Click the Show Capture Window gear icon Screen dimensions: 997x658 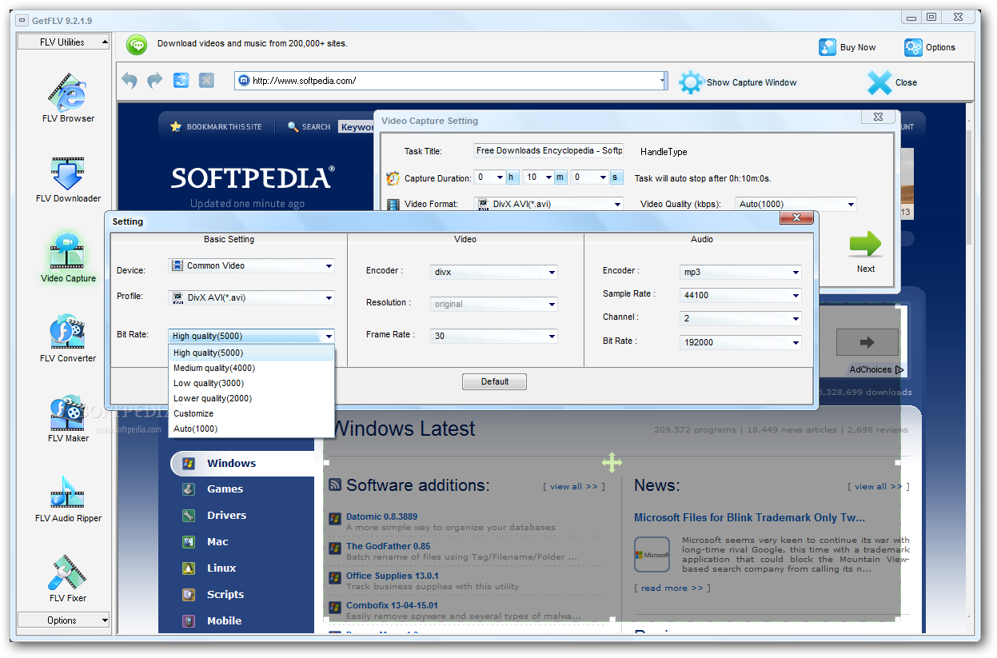click(x=691, y=82)
